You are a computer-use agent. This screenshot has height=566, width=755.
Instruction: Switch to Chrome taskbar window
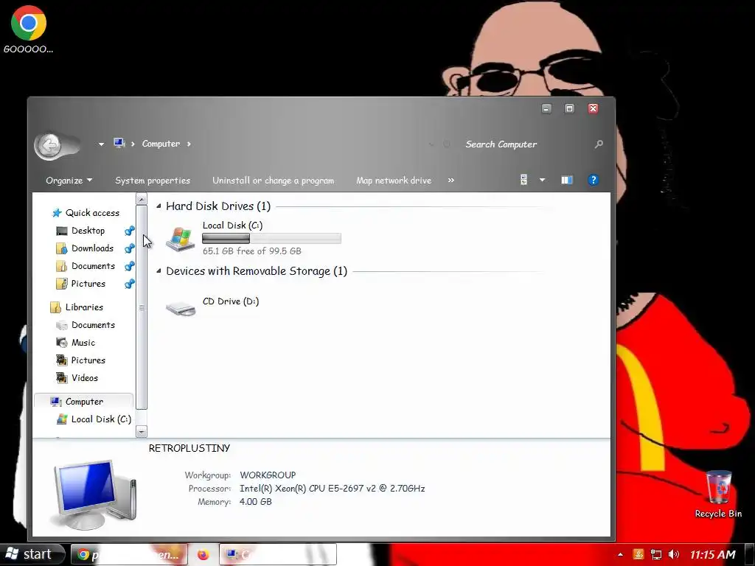coord(128,555)
